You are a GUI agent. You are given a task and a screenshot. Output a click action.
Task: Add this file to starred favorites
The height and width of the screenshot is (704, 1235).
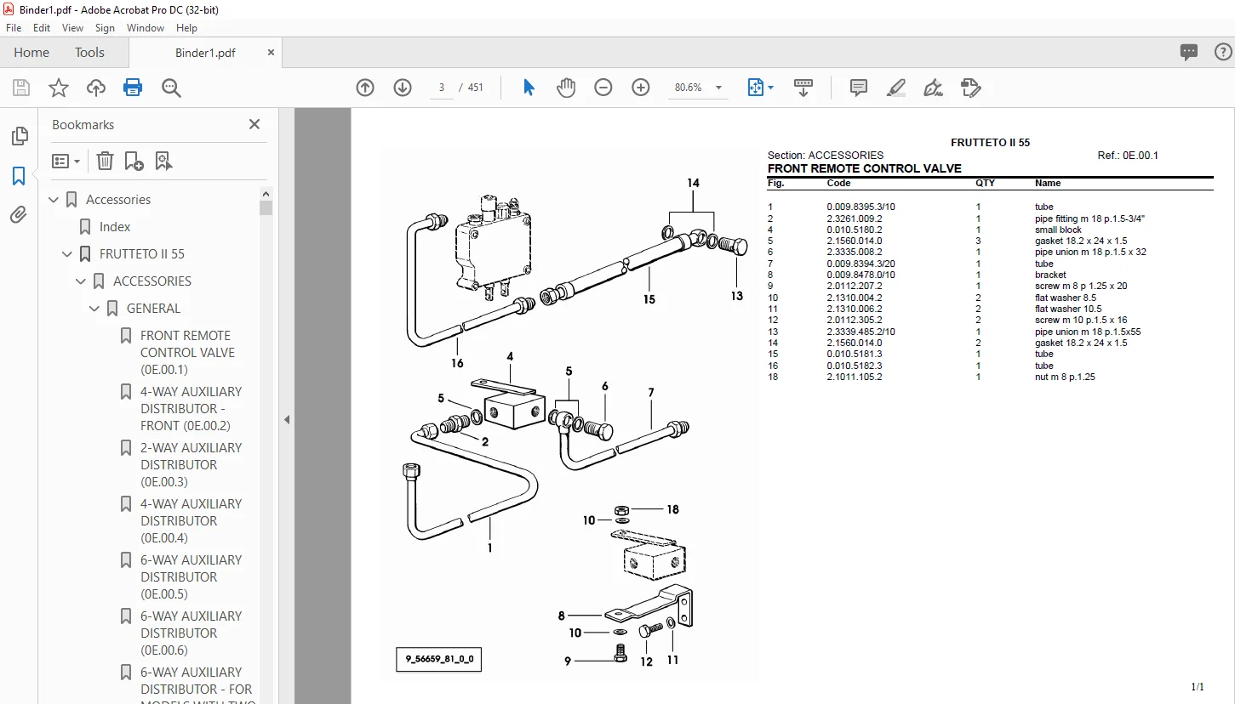pos(59,88)
